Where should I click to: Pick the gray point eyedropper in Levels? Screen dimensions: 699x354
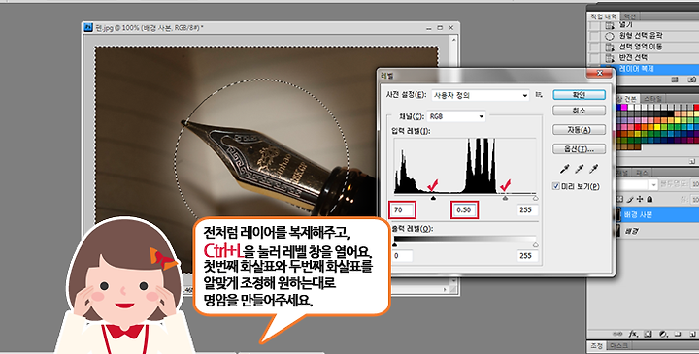point(579,169)
